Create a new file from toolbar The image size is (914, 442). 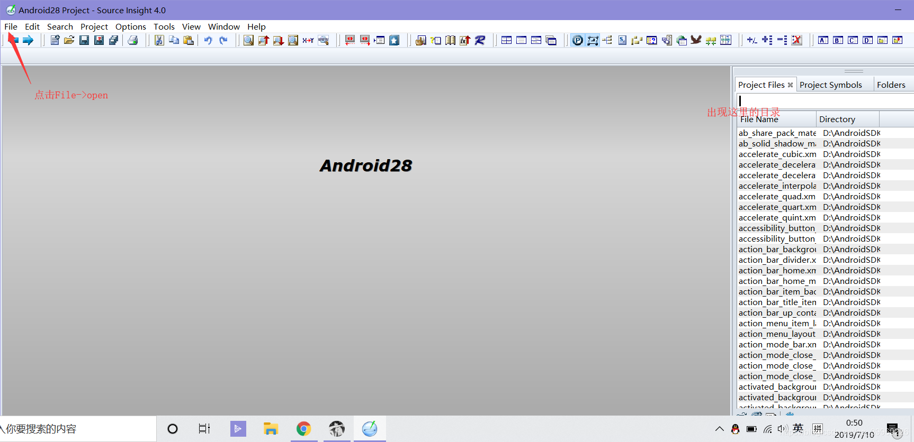tap(55, 40)
